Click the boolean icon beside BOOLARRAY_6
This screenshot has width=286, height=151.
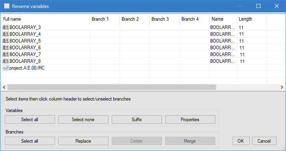tap(6, 47)
